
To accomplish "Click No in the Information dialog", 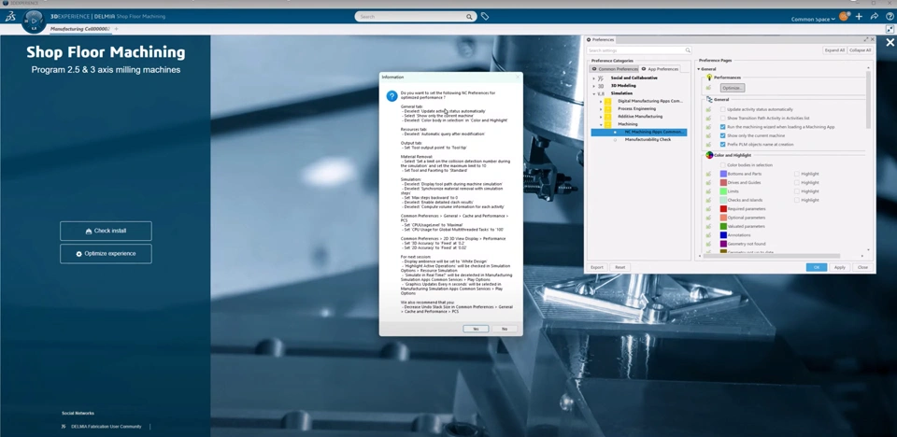I will click(504, 329).
